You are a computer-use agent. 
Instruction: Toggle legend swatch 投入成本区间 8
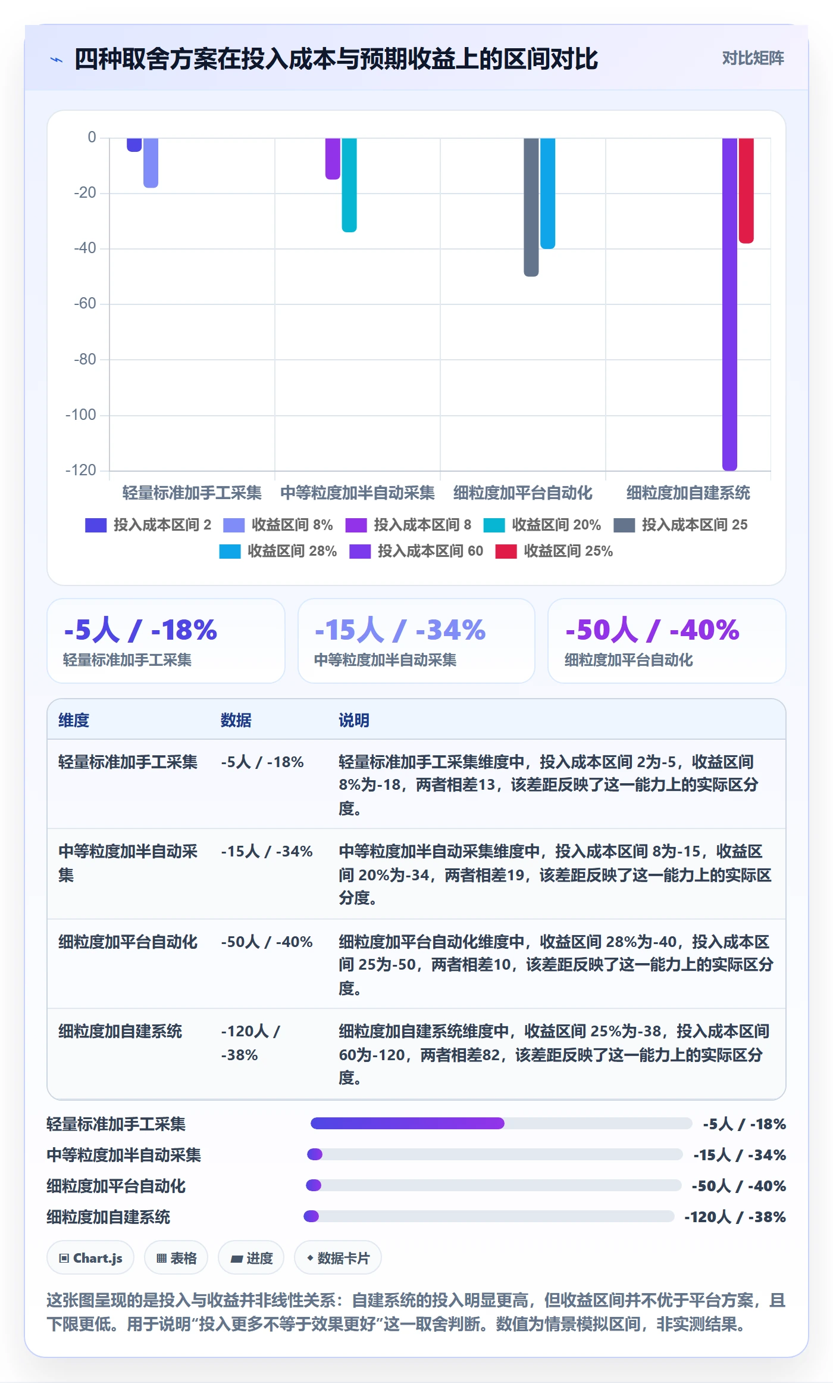click(356, 525)
